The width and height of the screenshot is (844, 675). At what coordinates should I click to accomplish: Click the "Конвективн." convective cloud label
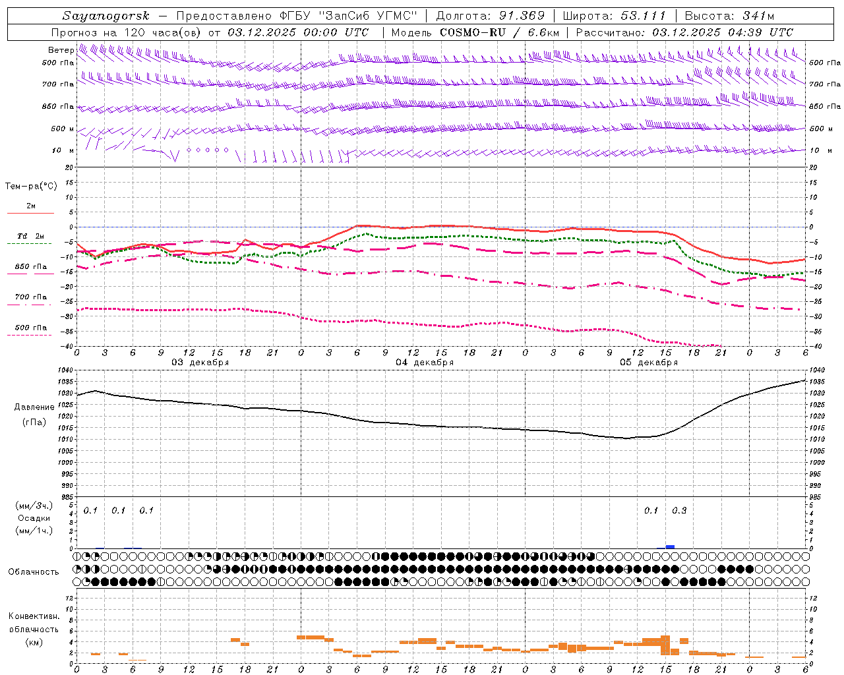click(x=34, y=616)
